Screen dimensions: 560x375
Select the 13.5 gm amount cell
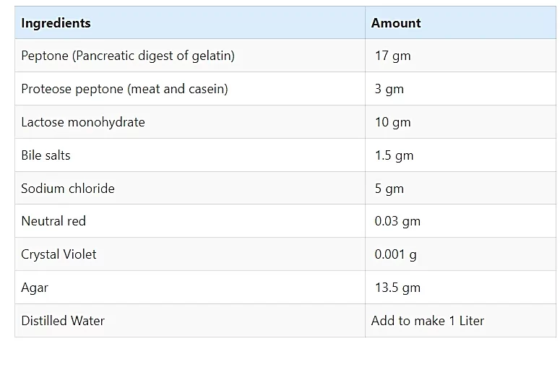(x=460, y=287)
